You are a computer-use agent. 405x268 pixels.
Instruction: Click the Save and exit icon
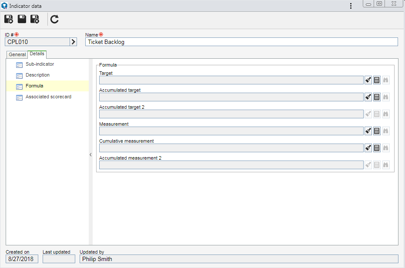click(35, 19)
